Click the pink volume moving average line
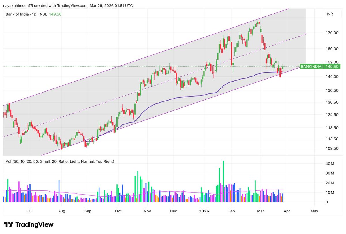Image resolution: width=346 pixels, height=234 pixels. tap(173, 191)
